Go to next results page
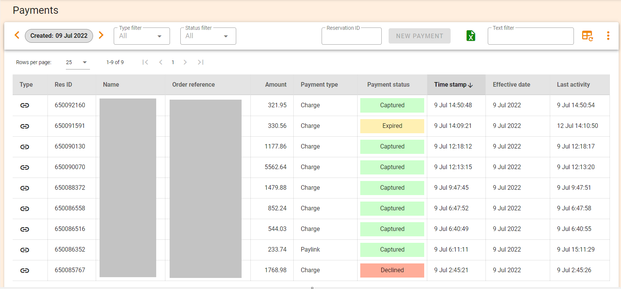This screenshot has width=621, height=289. coord(185,62)
